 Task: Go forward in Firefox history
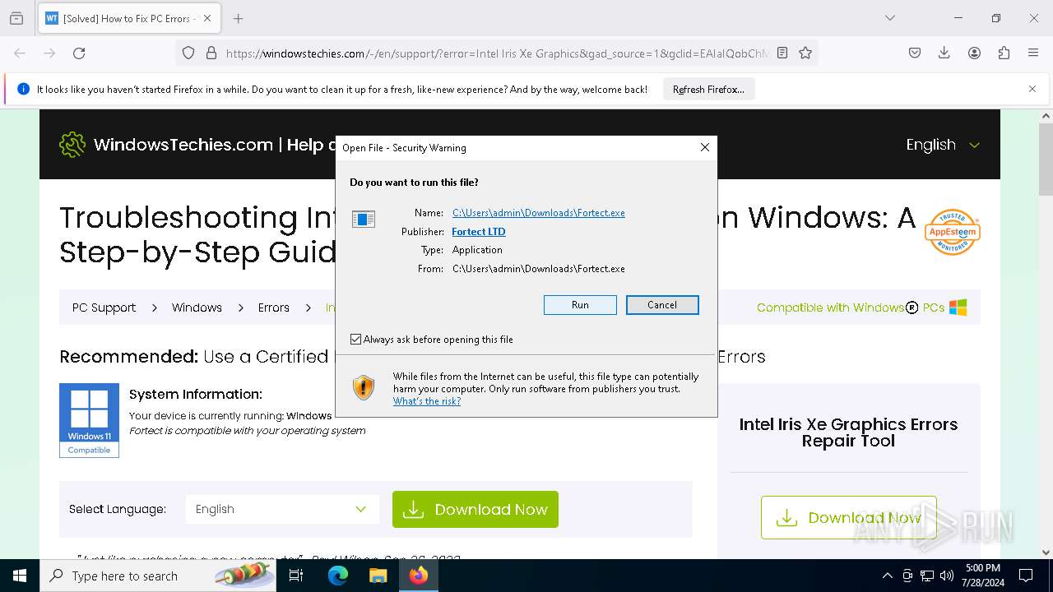(x=49, y=53)
